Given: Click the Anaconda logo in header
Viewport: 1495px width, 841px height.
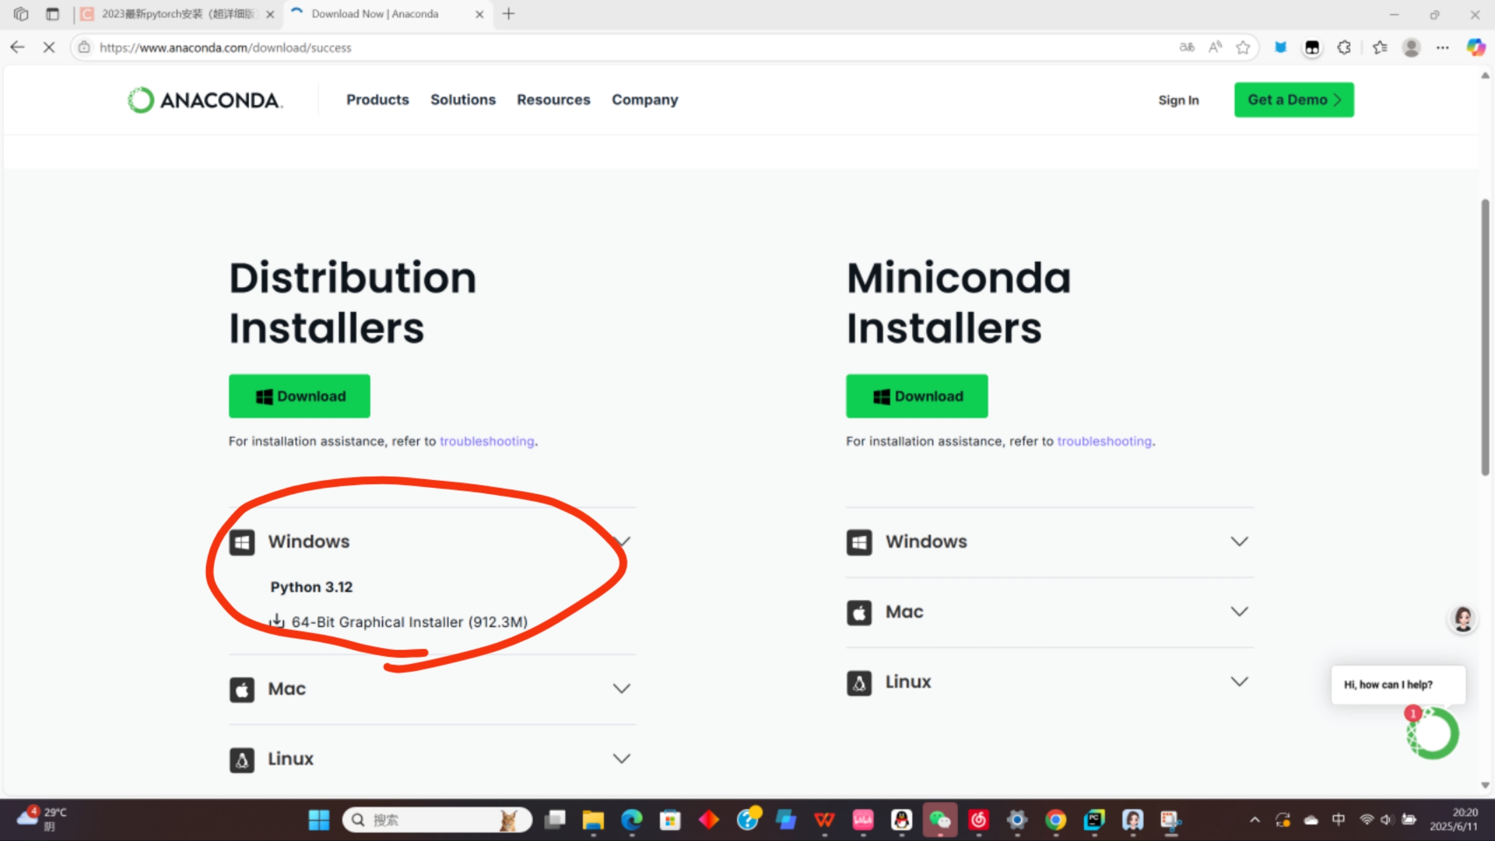Looking at the screenshot, I should click(x=206, y=100).
